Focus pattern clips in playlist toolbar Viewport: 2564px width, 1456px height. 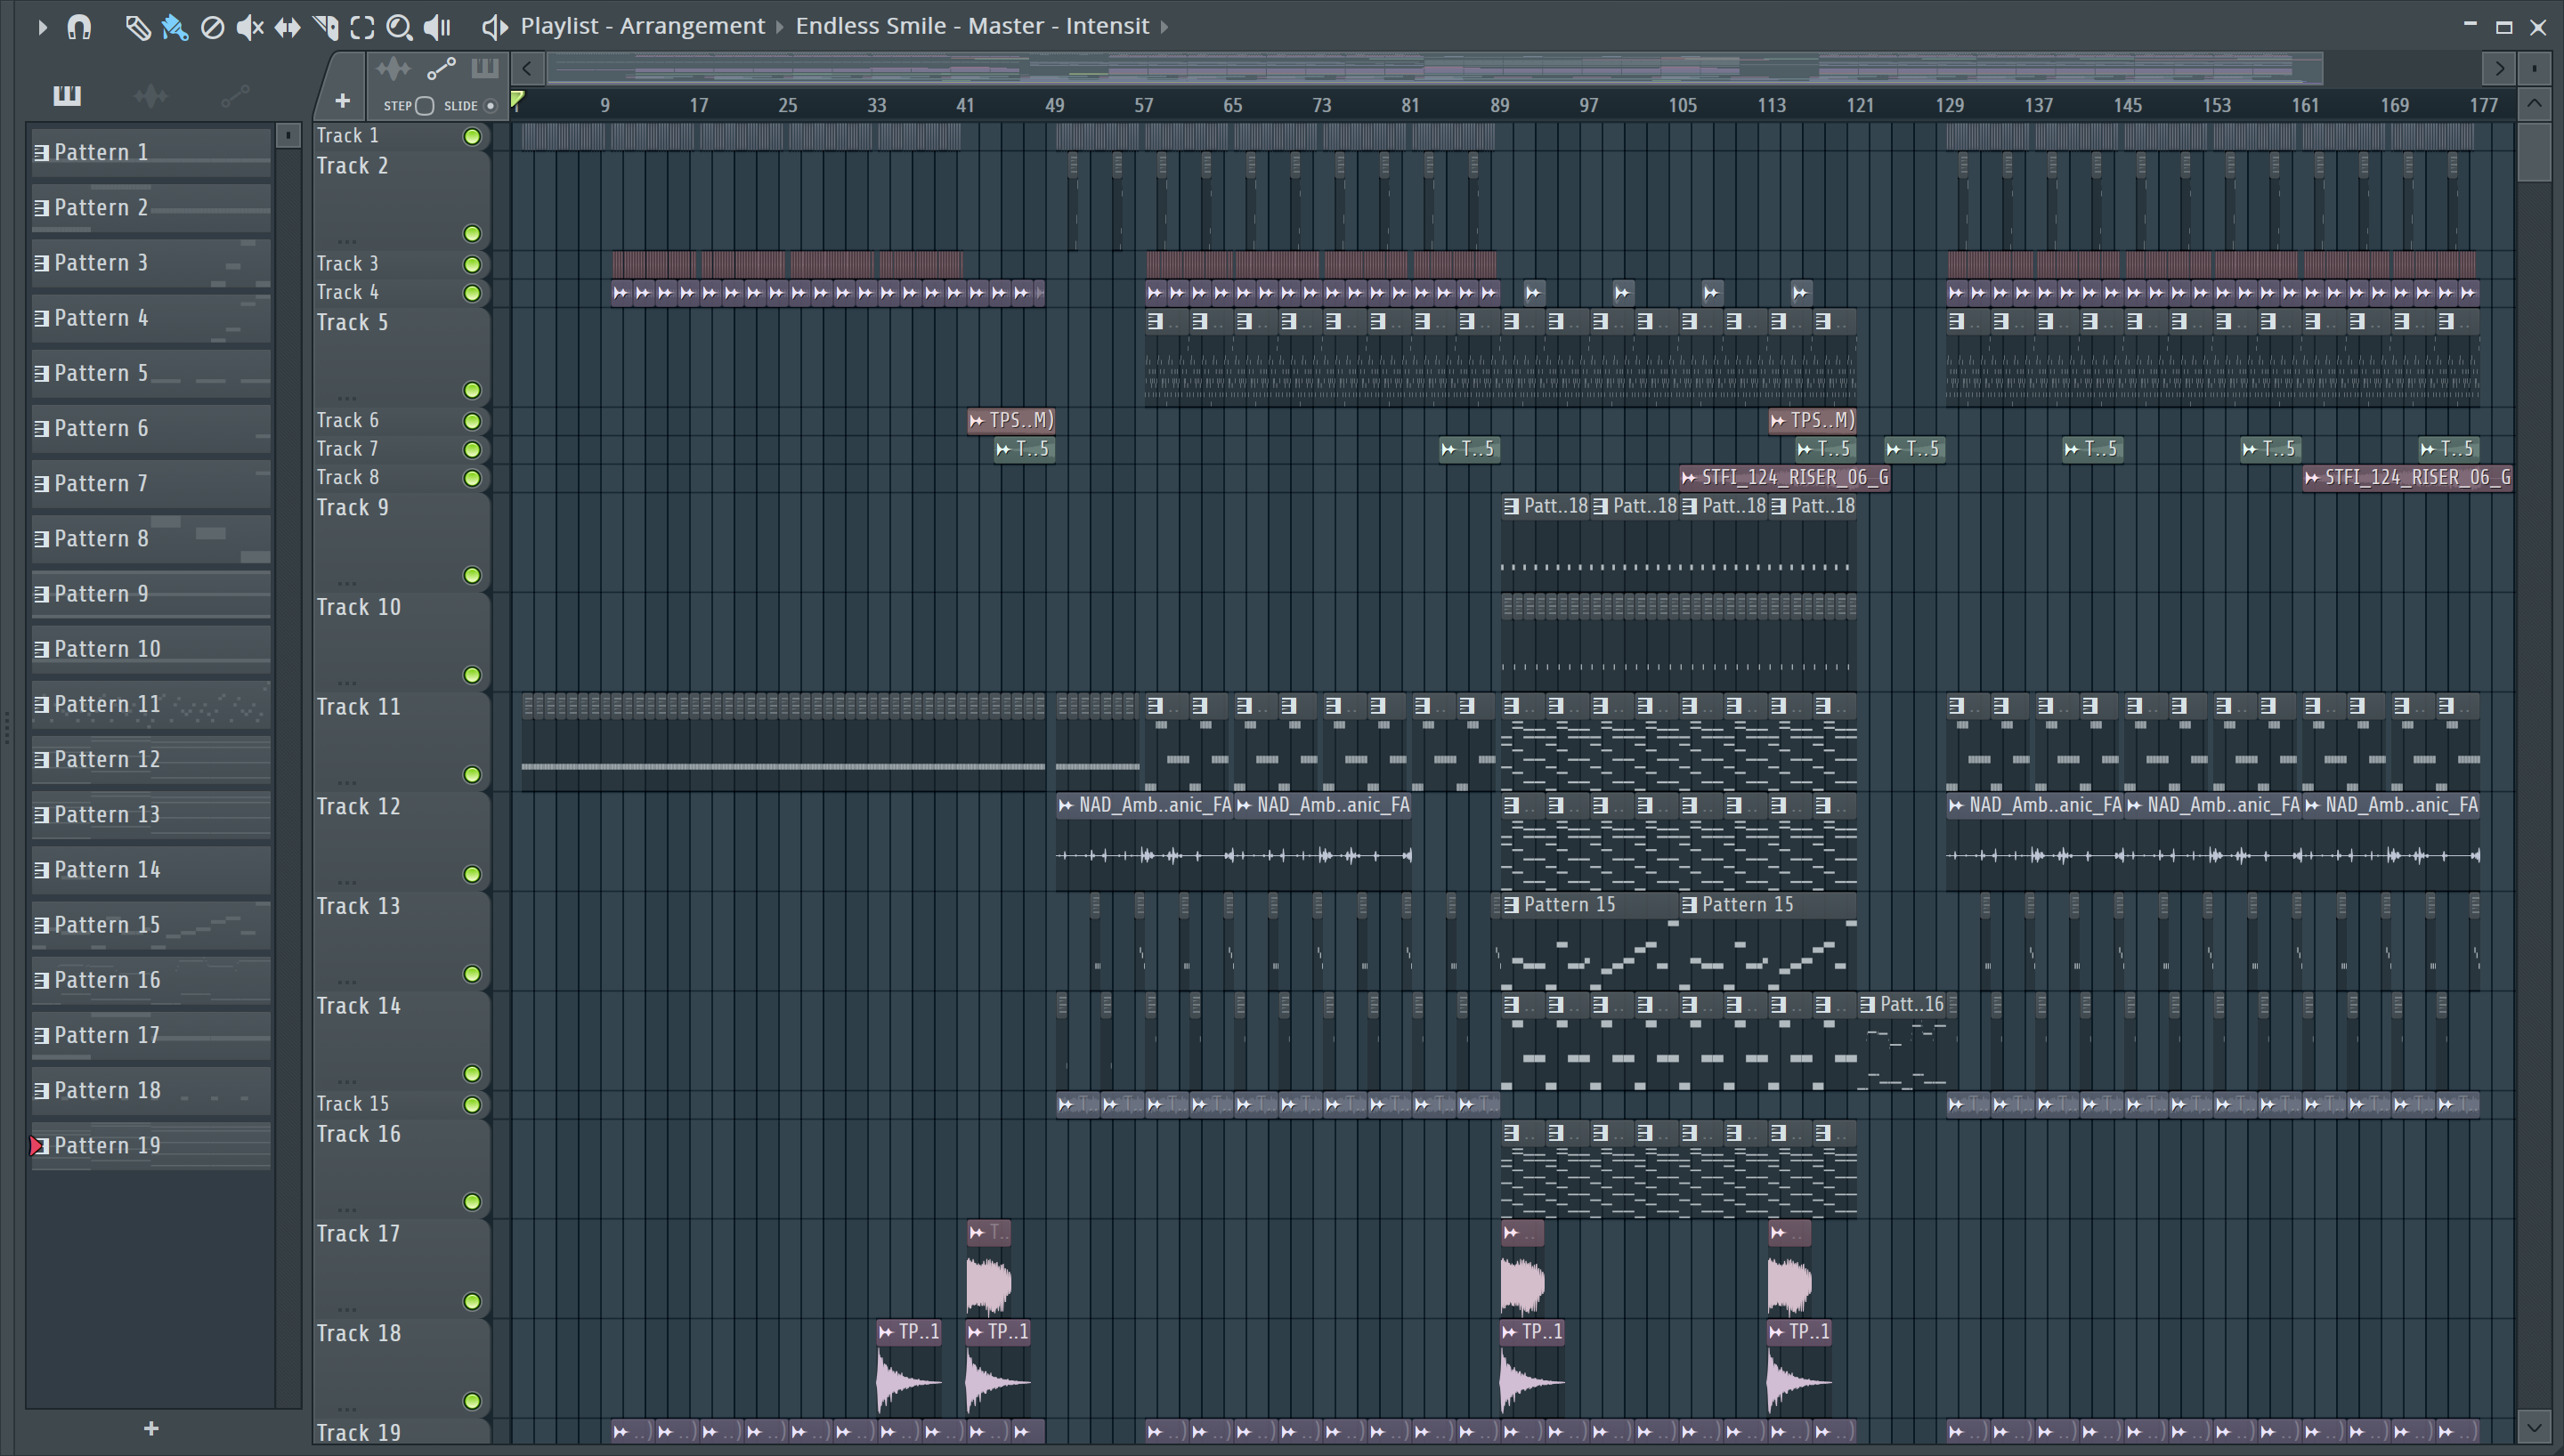485,69
